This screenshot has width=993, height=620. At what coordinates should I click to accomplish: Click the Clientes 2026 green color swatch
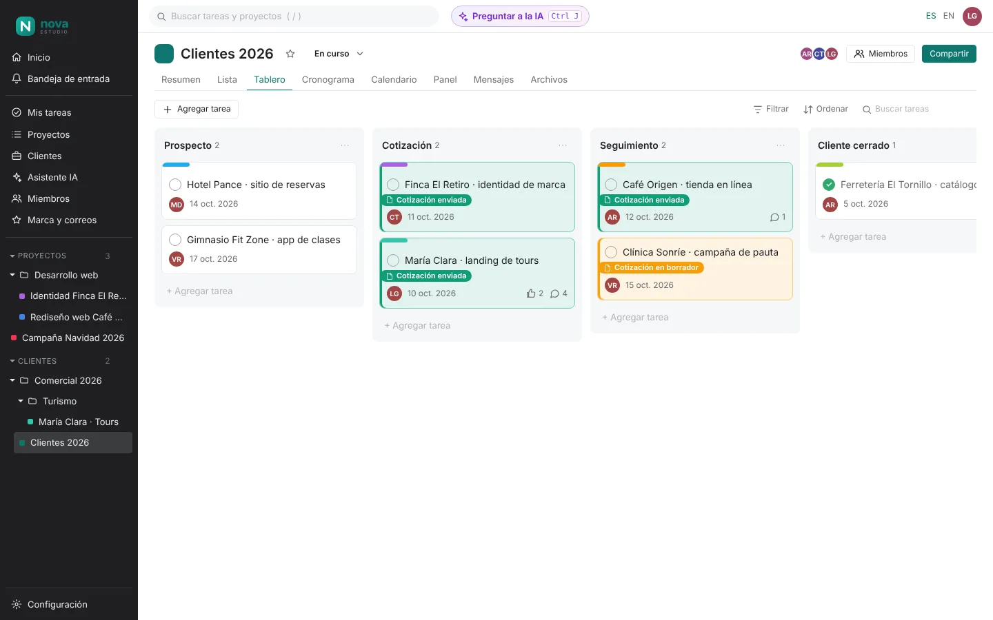164,54
